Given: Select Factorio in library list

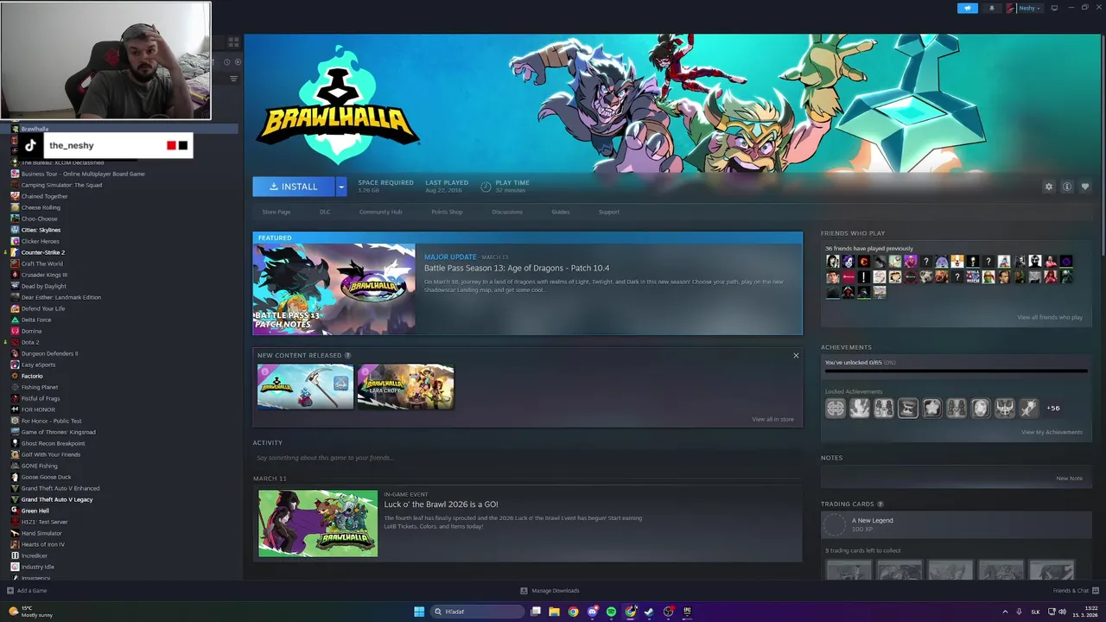Looking at the screenshot, I should pyautogui.click(x=32, y=376).
